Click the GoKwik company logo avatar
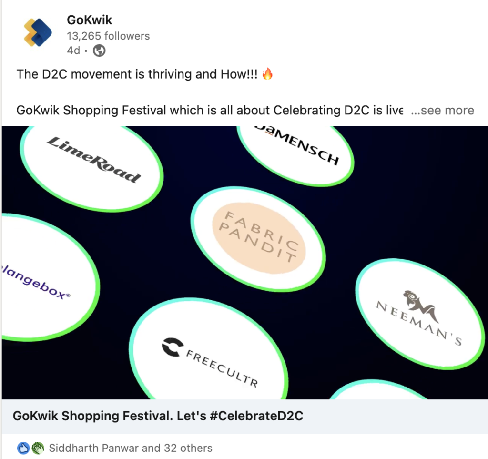 click(38, 32)
